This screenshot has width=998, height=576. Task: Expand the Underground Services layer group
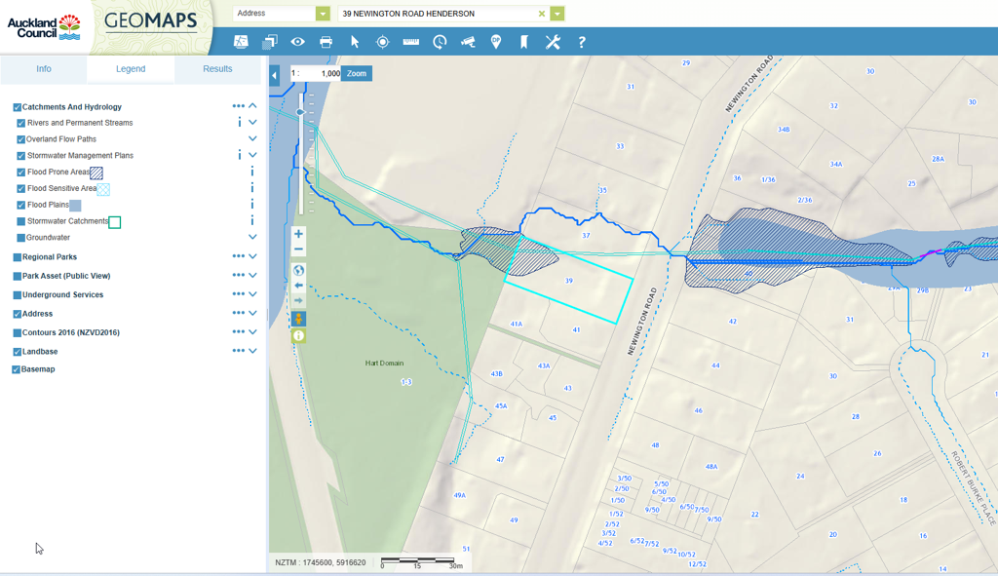(x=252, y=294)
